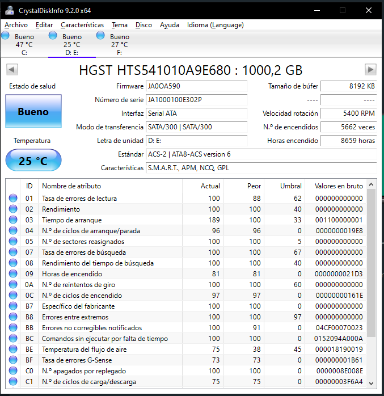
Task: Click status icon for Rendimiento row 02
Action: pos(13,209)
